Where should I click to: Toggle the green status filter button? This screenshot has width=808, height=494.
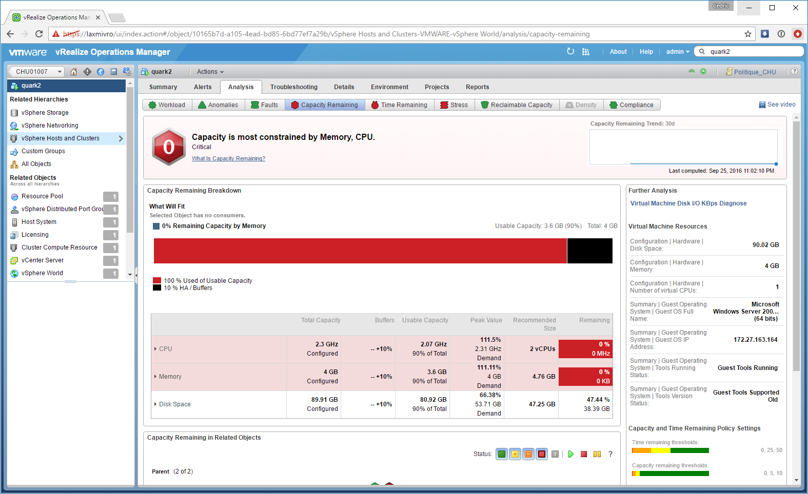click(x=502, y=454)
